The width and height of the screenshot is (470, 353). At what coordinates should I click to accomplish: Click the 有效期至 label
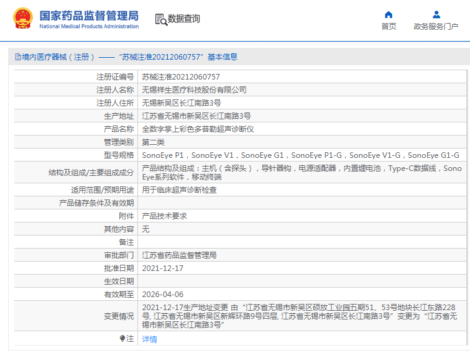[119, 295]
